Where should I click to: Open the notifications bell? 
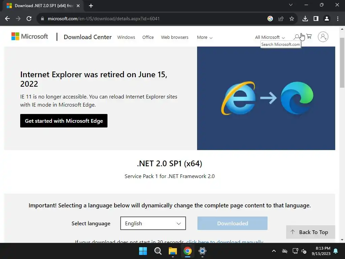coord(336,251)
